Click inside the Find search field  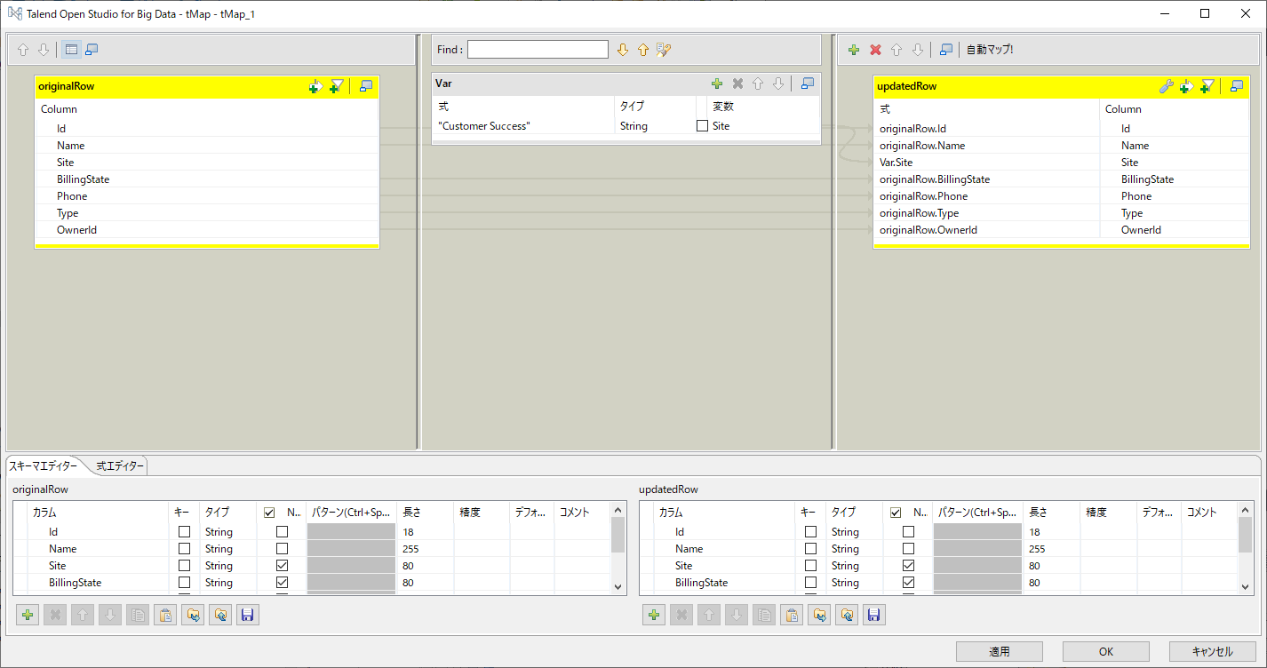pos(537,49)
